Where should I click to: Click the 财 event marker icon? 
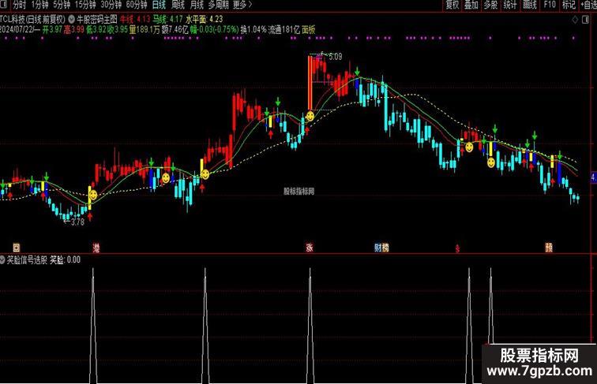[378, 248]
